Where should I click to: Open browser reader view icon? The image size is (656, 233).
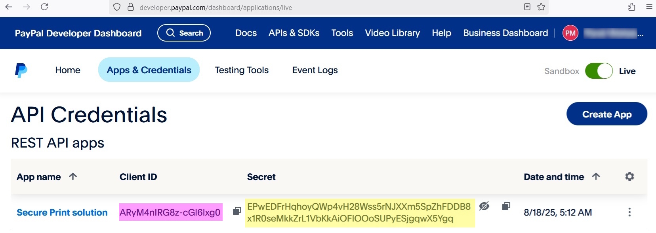[527, 7]
